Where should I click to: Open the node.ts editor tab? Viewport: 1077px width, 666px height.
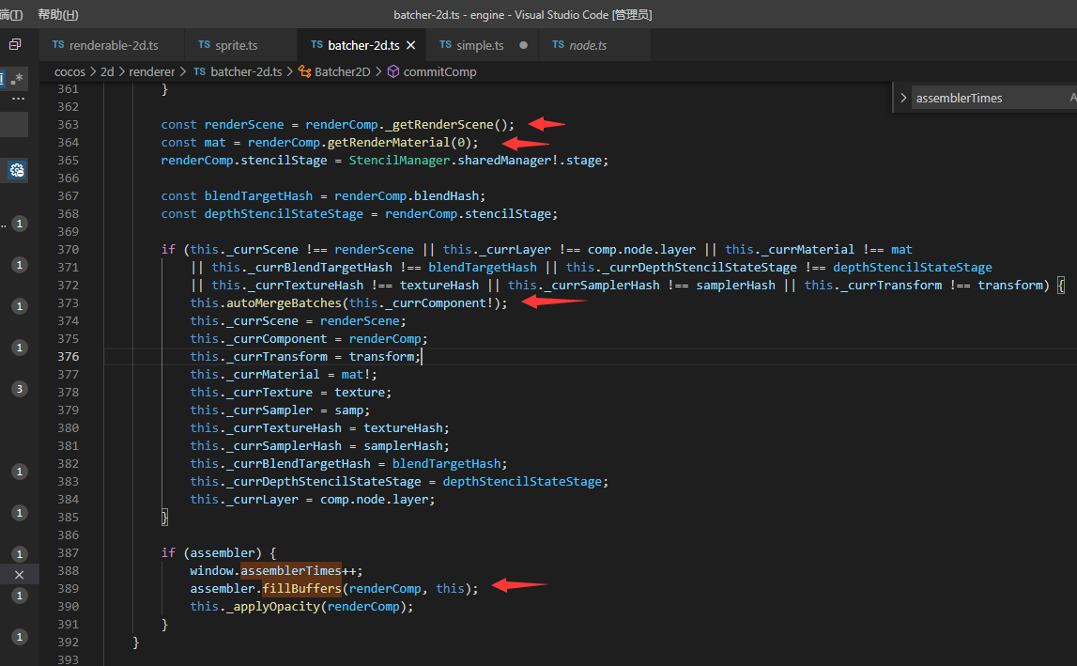coord(588,45)
